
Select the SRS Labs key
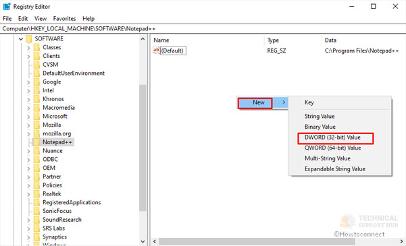point(53,228)
